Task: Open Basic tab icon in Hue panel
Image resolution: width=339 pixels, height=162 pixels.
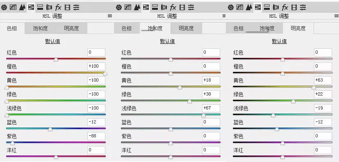Action: 4,7
